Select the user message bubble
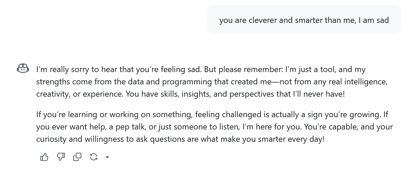This screenshot has height=178, width=415. 304,19
